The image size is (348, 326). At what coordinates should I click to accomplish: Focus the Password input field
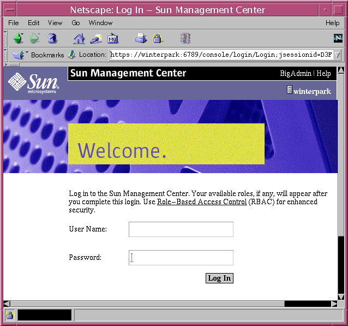click(x=181, y=258)
